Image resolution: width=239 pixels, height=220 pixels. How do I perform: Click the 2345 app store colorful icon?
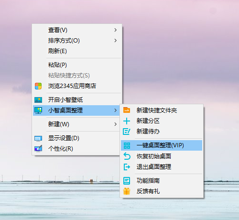[x=38, y=86]
